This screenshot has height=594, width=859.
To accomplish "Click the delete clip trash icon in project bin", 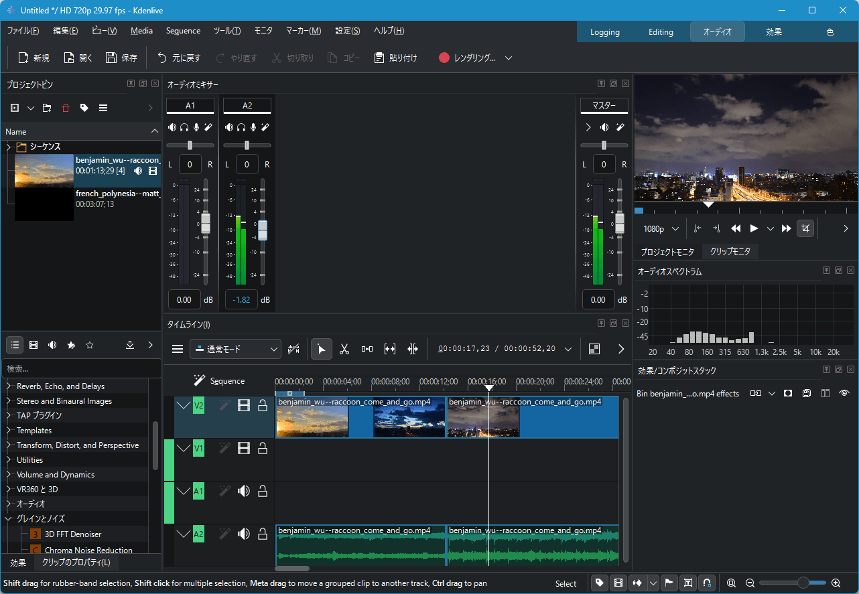I will tap(66, 108).
